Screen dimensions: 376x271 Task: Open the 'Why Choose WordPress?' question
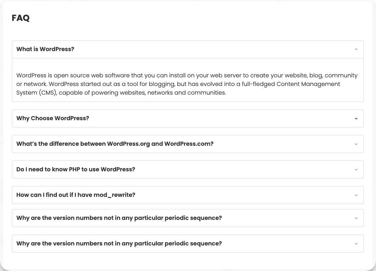pyautogui.click(x=53, y=118)
